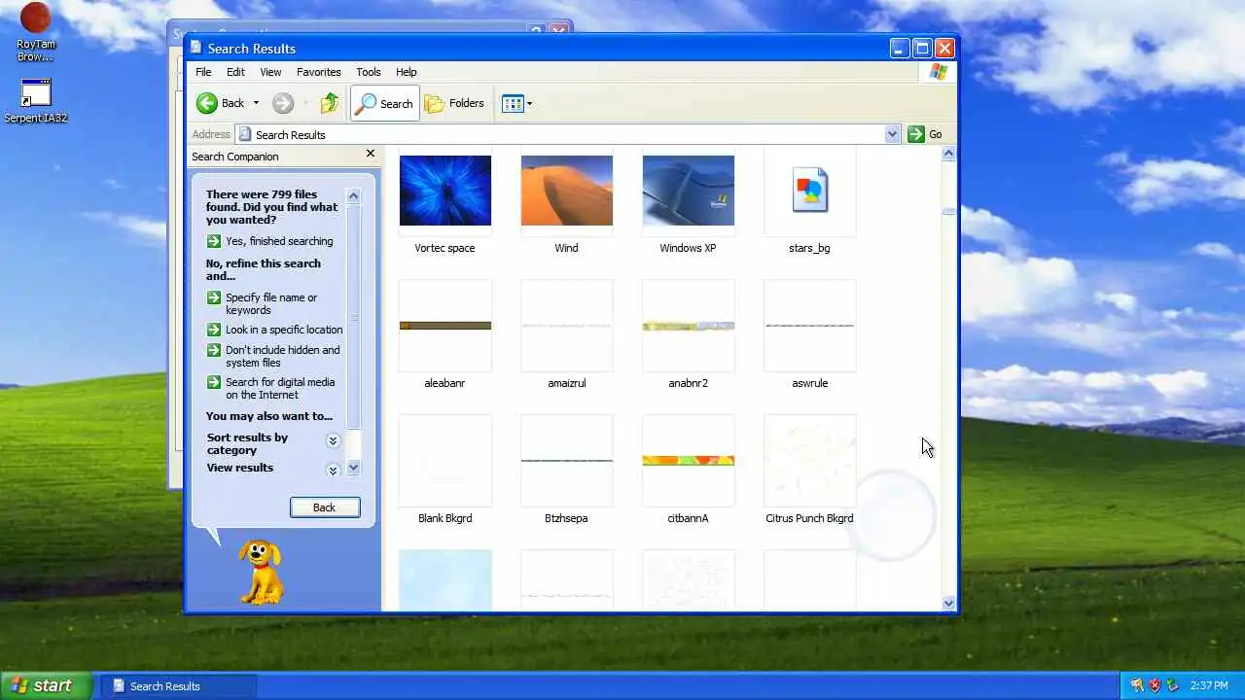This screenshot has width=1245, height=700.
Task: Click the Forward arrow icon in toolbar
Action: pos(283,103)
